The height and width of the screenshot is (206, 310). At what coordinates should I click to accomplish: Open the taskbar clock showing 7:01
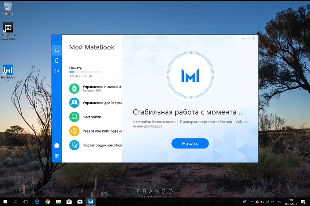click(291, 202)
